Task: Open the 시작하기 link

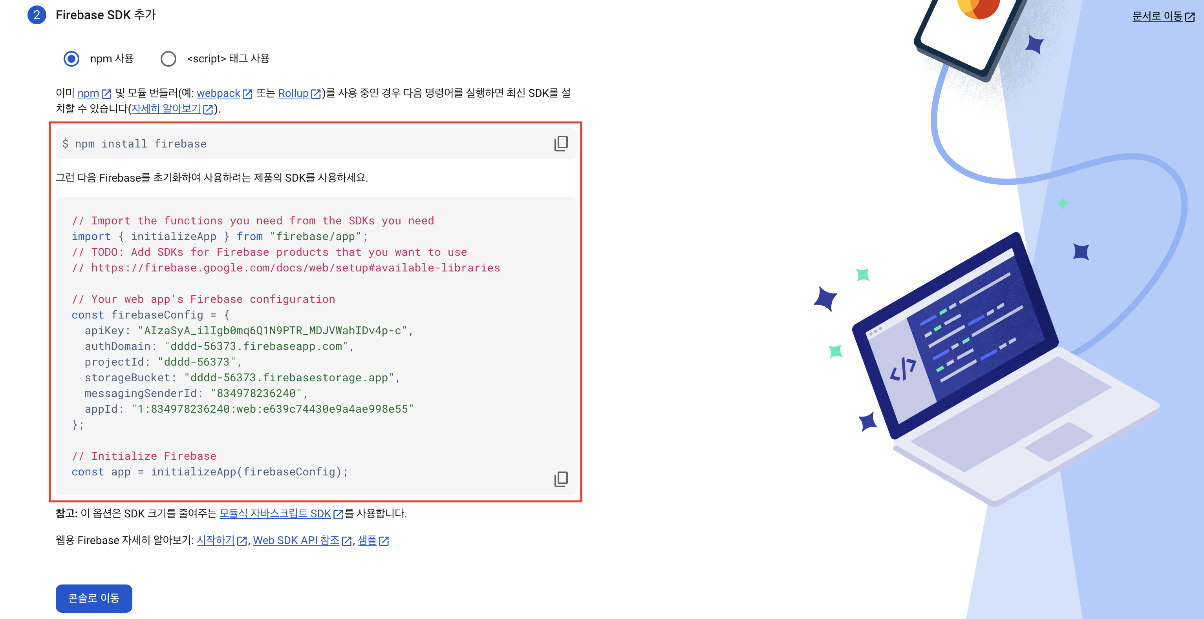Action: [x=216, y=540]
